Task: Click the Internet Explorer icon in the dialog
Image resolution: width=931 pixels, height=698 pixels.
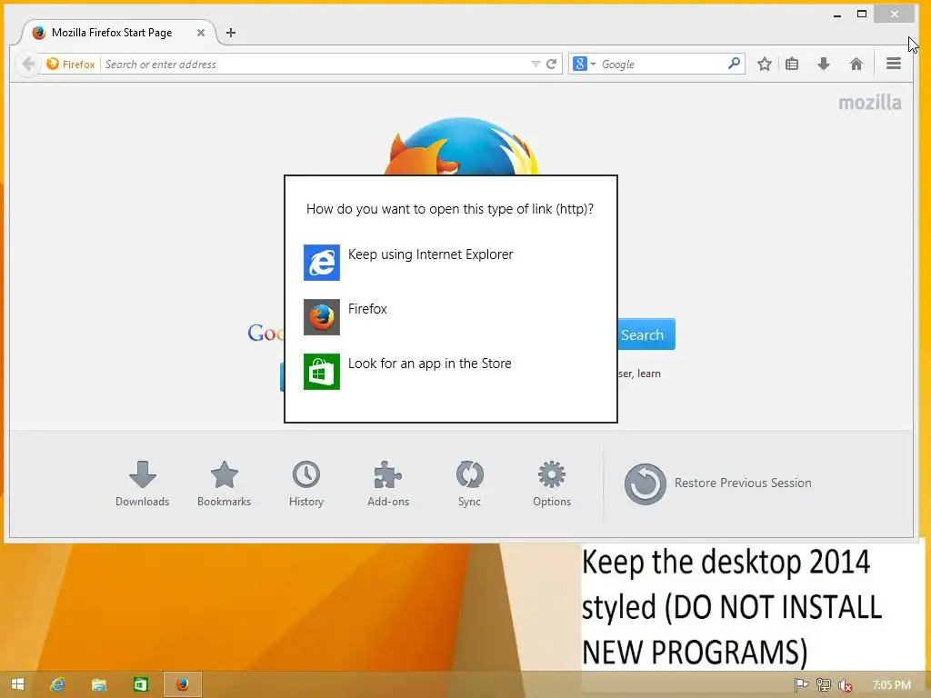Action: [322, 263]
